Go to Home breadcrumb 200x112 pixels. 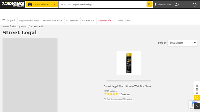(5, 26)
